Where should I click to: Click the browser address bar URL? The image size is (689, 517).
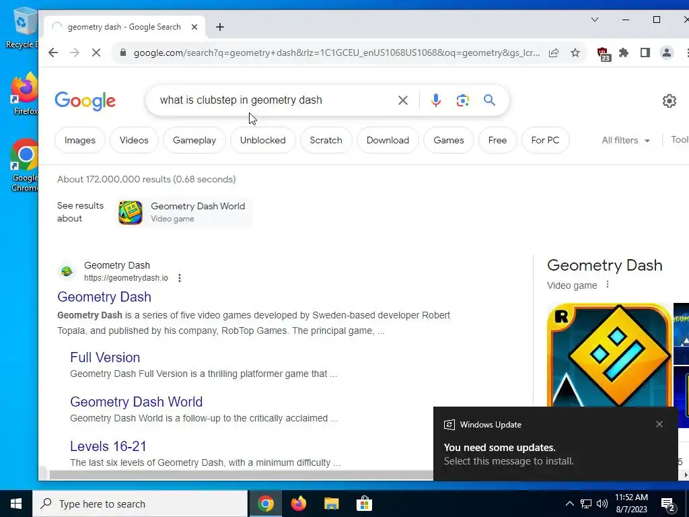tap(336, 53)
